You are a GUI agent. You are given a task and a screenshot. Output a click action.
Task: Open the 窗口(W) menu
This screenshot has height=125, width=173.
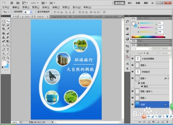77,7
